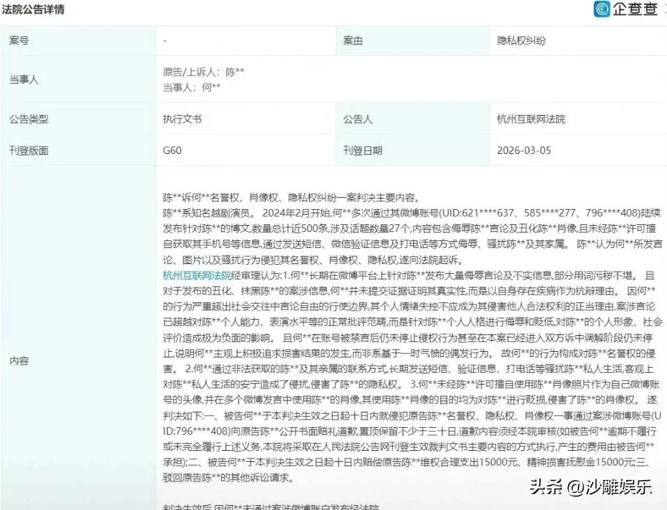Image resolution: width=667 pixels, height=510 pixels.
Task: Select the 案由 label cell
Action: click(x=412, y=41)
